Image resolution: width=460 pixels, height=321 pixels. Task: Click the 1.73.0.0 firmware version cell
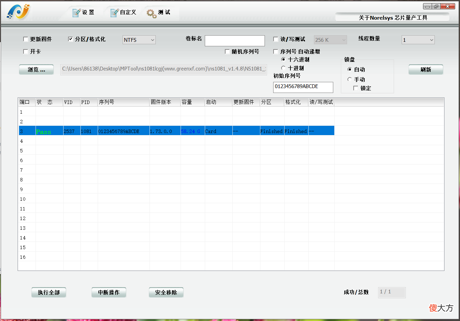(x=165, y=131)
